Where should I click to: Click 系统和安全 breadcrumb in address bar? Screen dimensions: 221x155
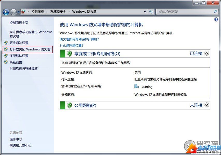click(x=58, y=12)
